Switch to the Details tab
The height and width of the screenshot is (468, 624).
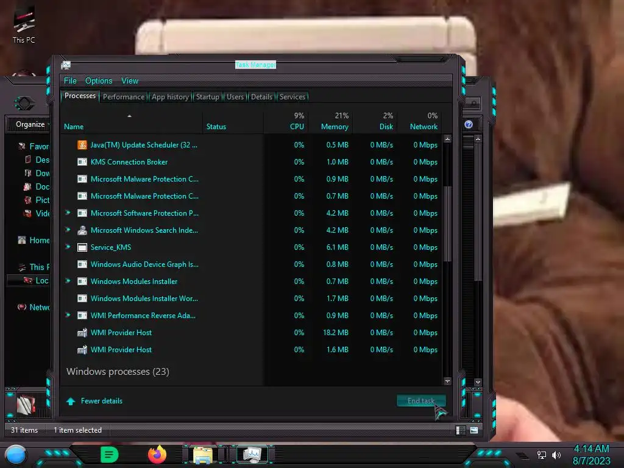click(262, 97)
